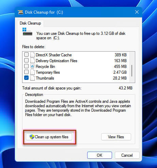Viewport: 157px width, 168px height.
Task: Click the Clean up system files button
Action: pos(49,137)
